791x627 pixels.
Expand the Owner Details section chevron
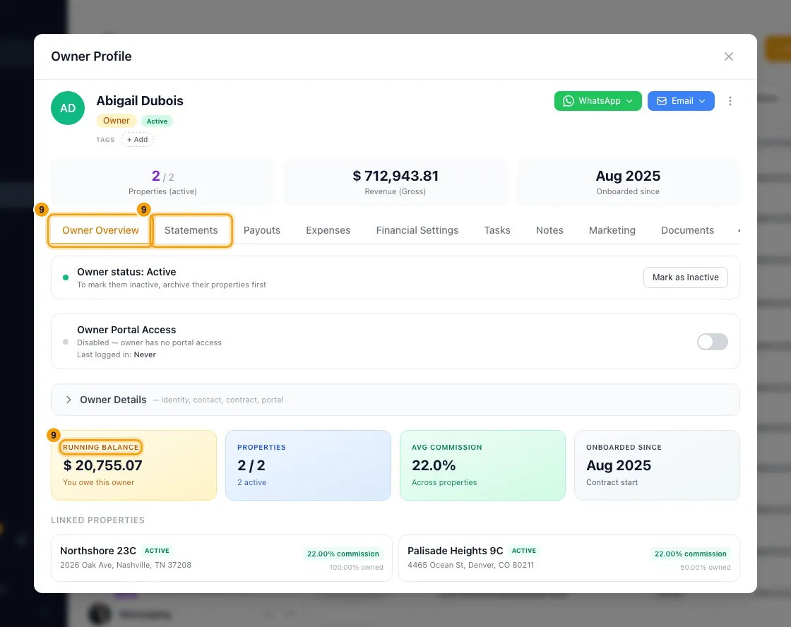coord(69,400)
